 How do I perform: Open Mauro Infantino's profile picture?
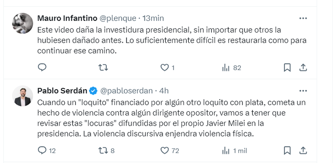tap(23, 23)
